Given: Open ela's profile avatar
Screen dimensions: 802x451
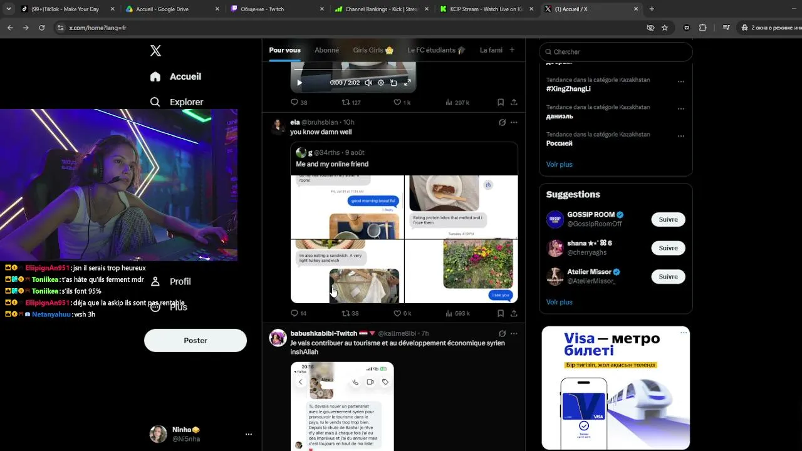Looking at the screenshot, I should [278, 126].
